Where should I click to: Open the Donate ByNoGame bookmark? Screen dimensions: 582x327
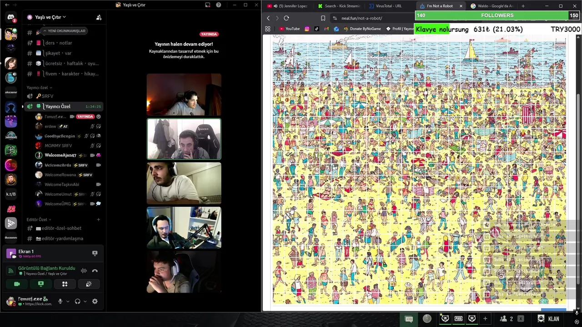tap(362, 29)
